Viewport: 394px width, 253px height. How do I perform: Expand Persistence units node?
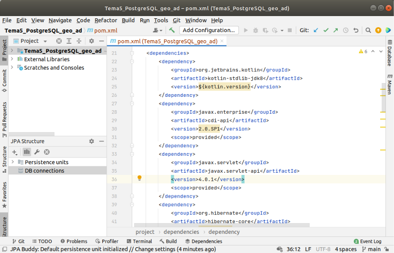(13, 162)
